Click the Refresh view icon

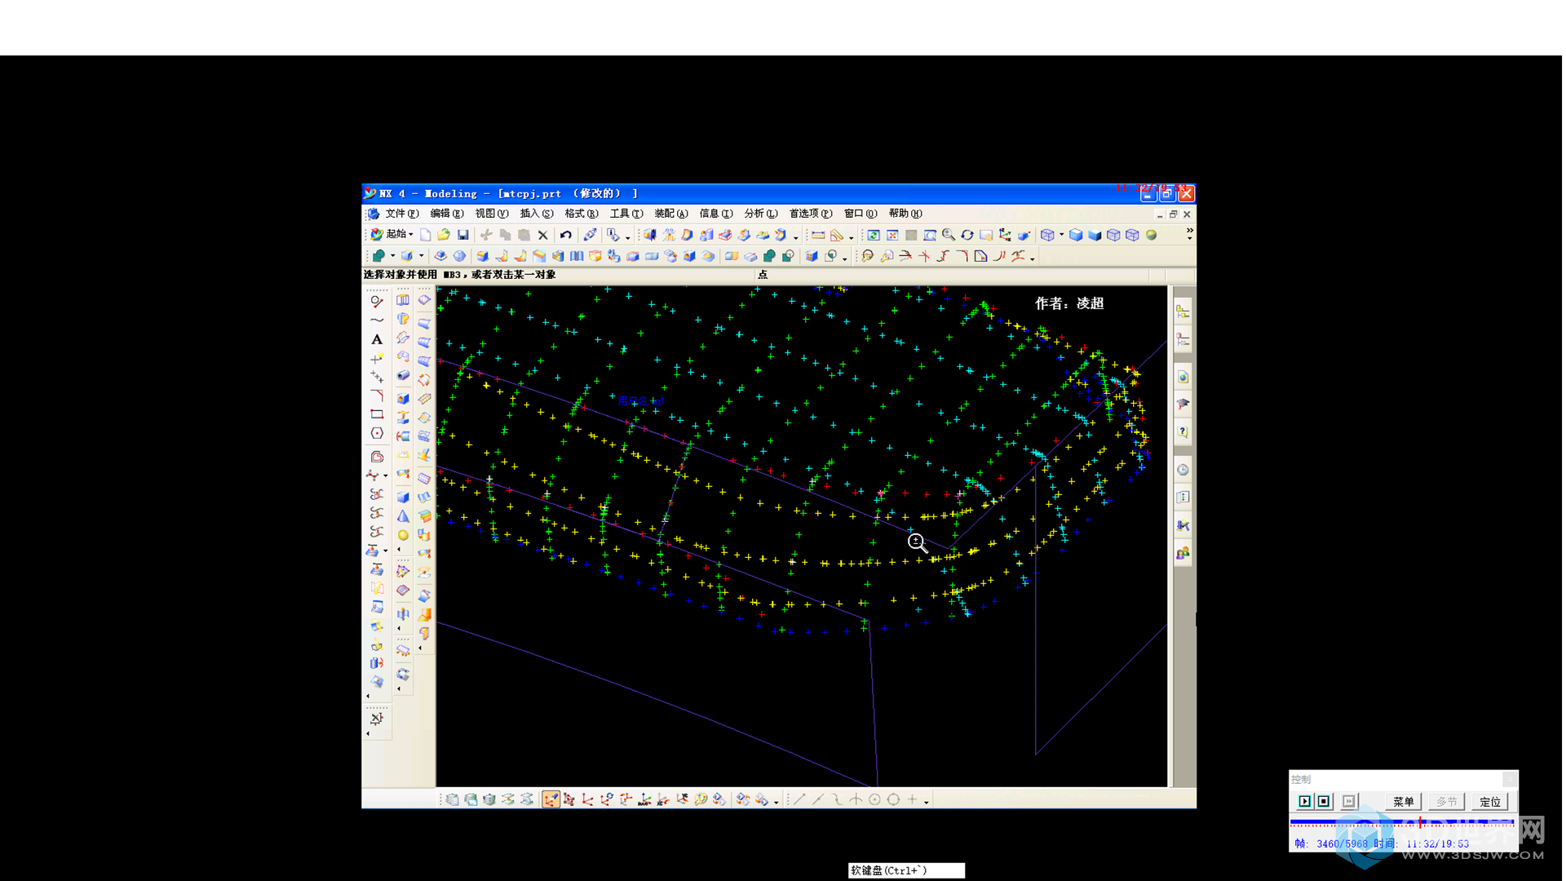(873, 235)
